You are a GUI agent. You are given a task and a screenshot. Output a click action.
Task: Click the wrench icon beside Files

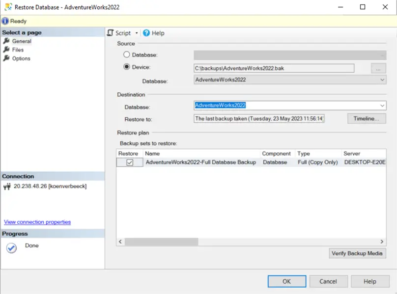6,50
